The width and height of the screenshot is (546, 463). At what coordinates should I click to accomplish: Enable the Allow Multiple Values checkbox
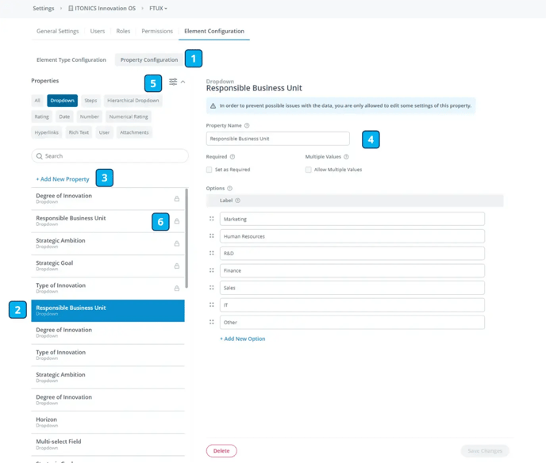pyautogui.click(x=308, y=170)
